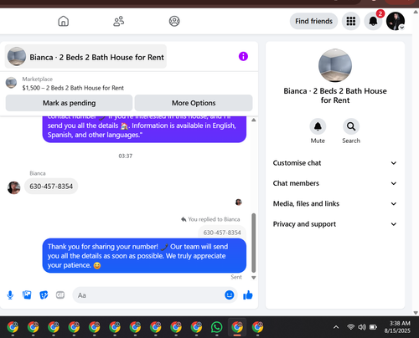419x338 pixels.
Task: Toggle the conversation information icon
Action: [243, 56]
